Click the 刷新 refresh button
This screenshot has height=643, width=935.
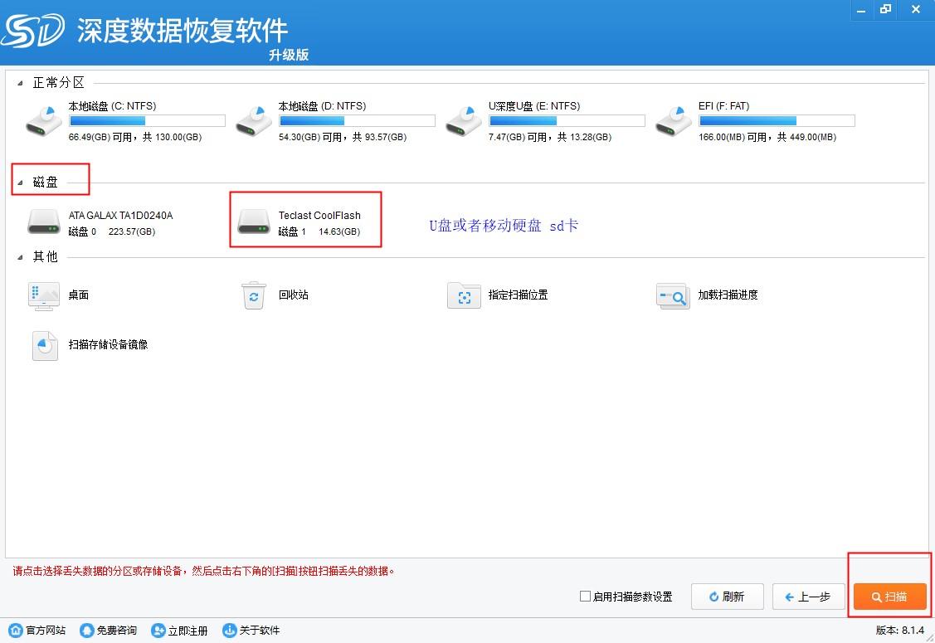click(727, 597)
